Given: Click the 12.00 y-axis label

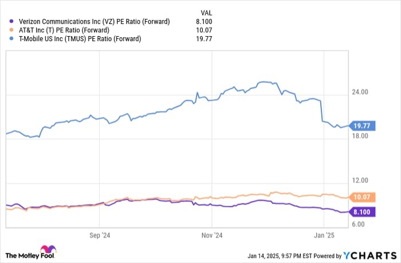Looking at the screenshot, I should (360, 180).
